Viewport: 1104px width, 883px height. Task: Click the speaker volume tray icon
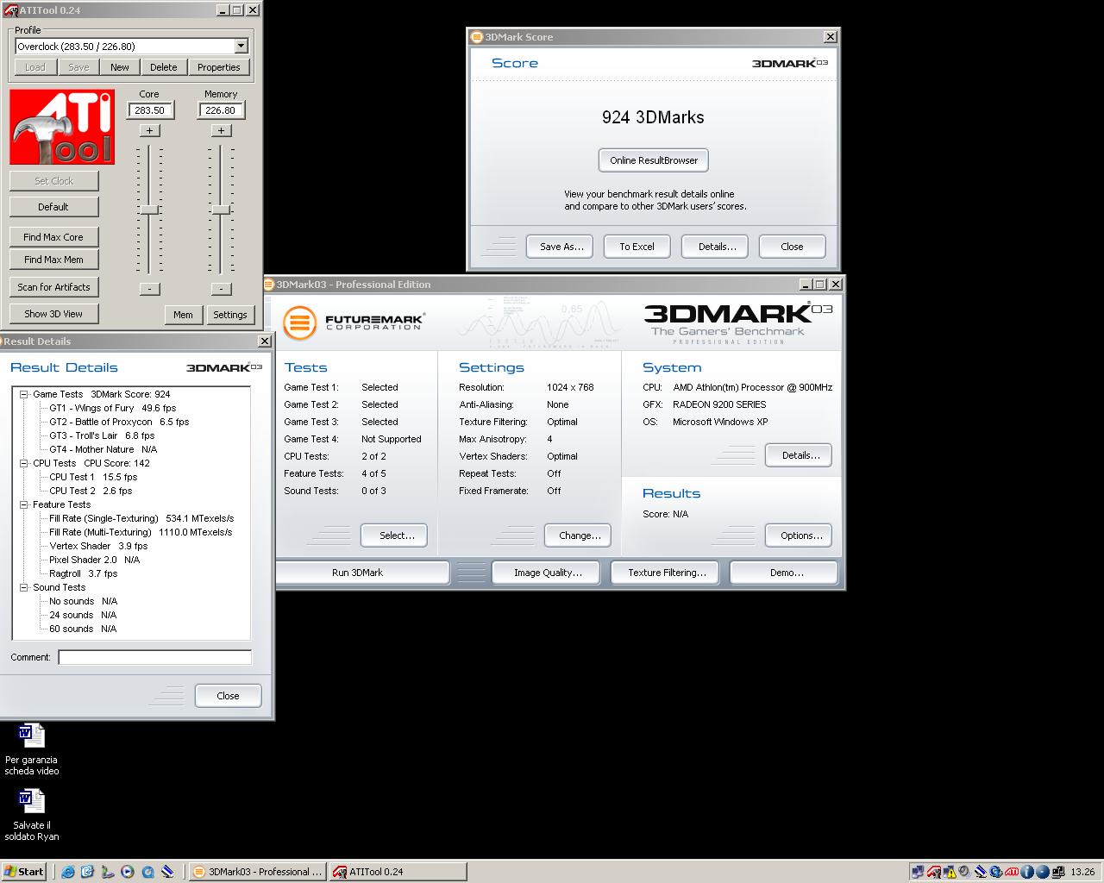pos(964,872)
